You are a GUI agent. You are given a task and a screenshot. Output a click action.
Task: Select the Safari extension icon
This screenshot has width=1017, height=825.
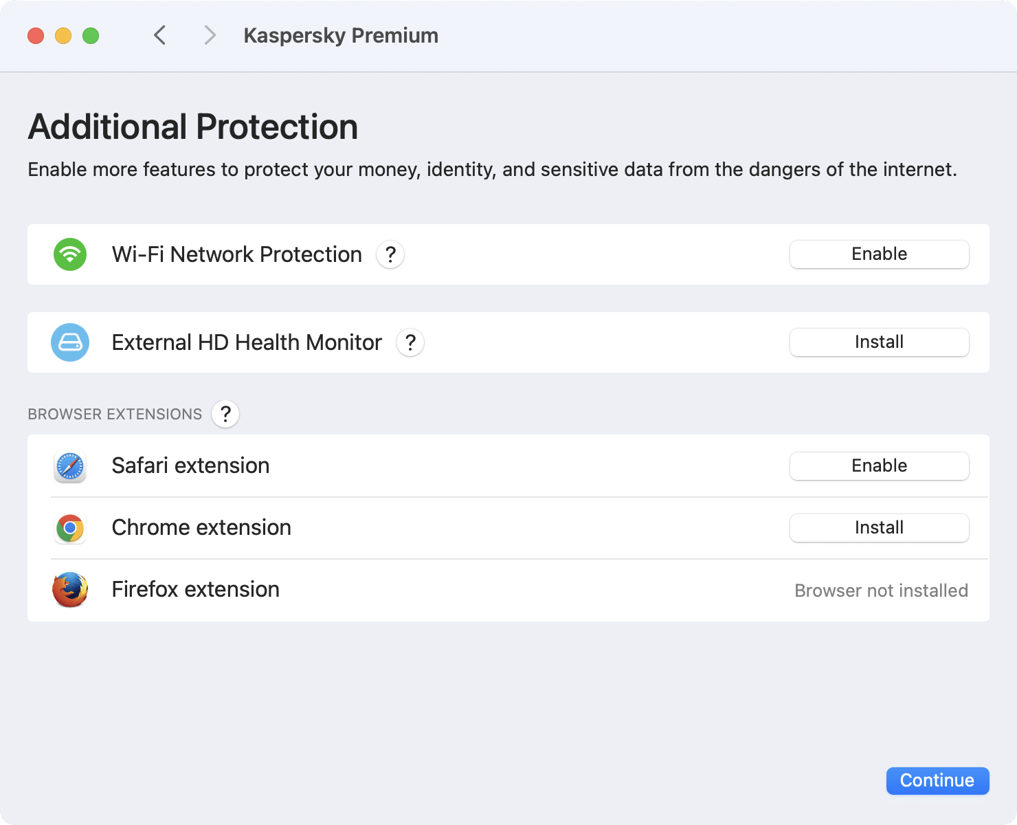point(69,466)
